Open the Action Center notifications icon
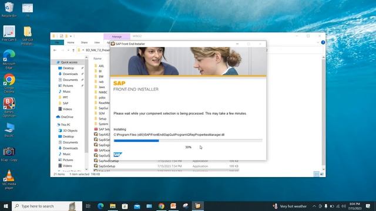 pos(368,206)
